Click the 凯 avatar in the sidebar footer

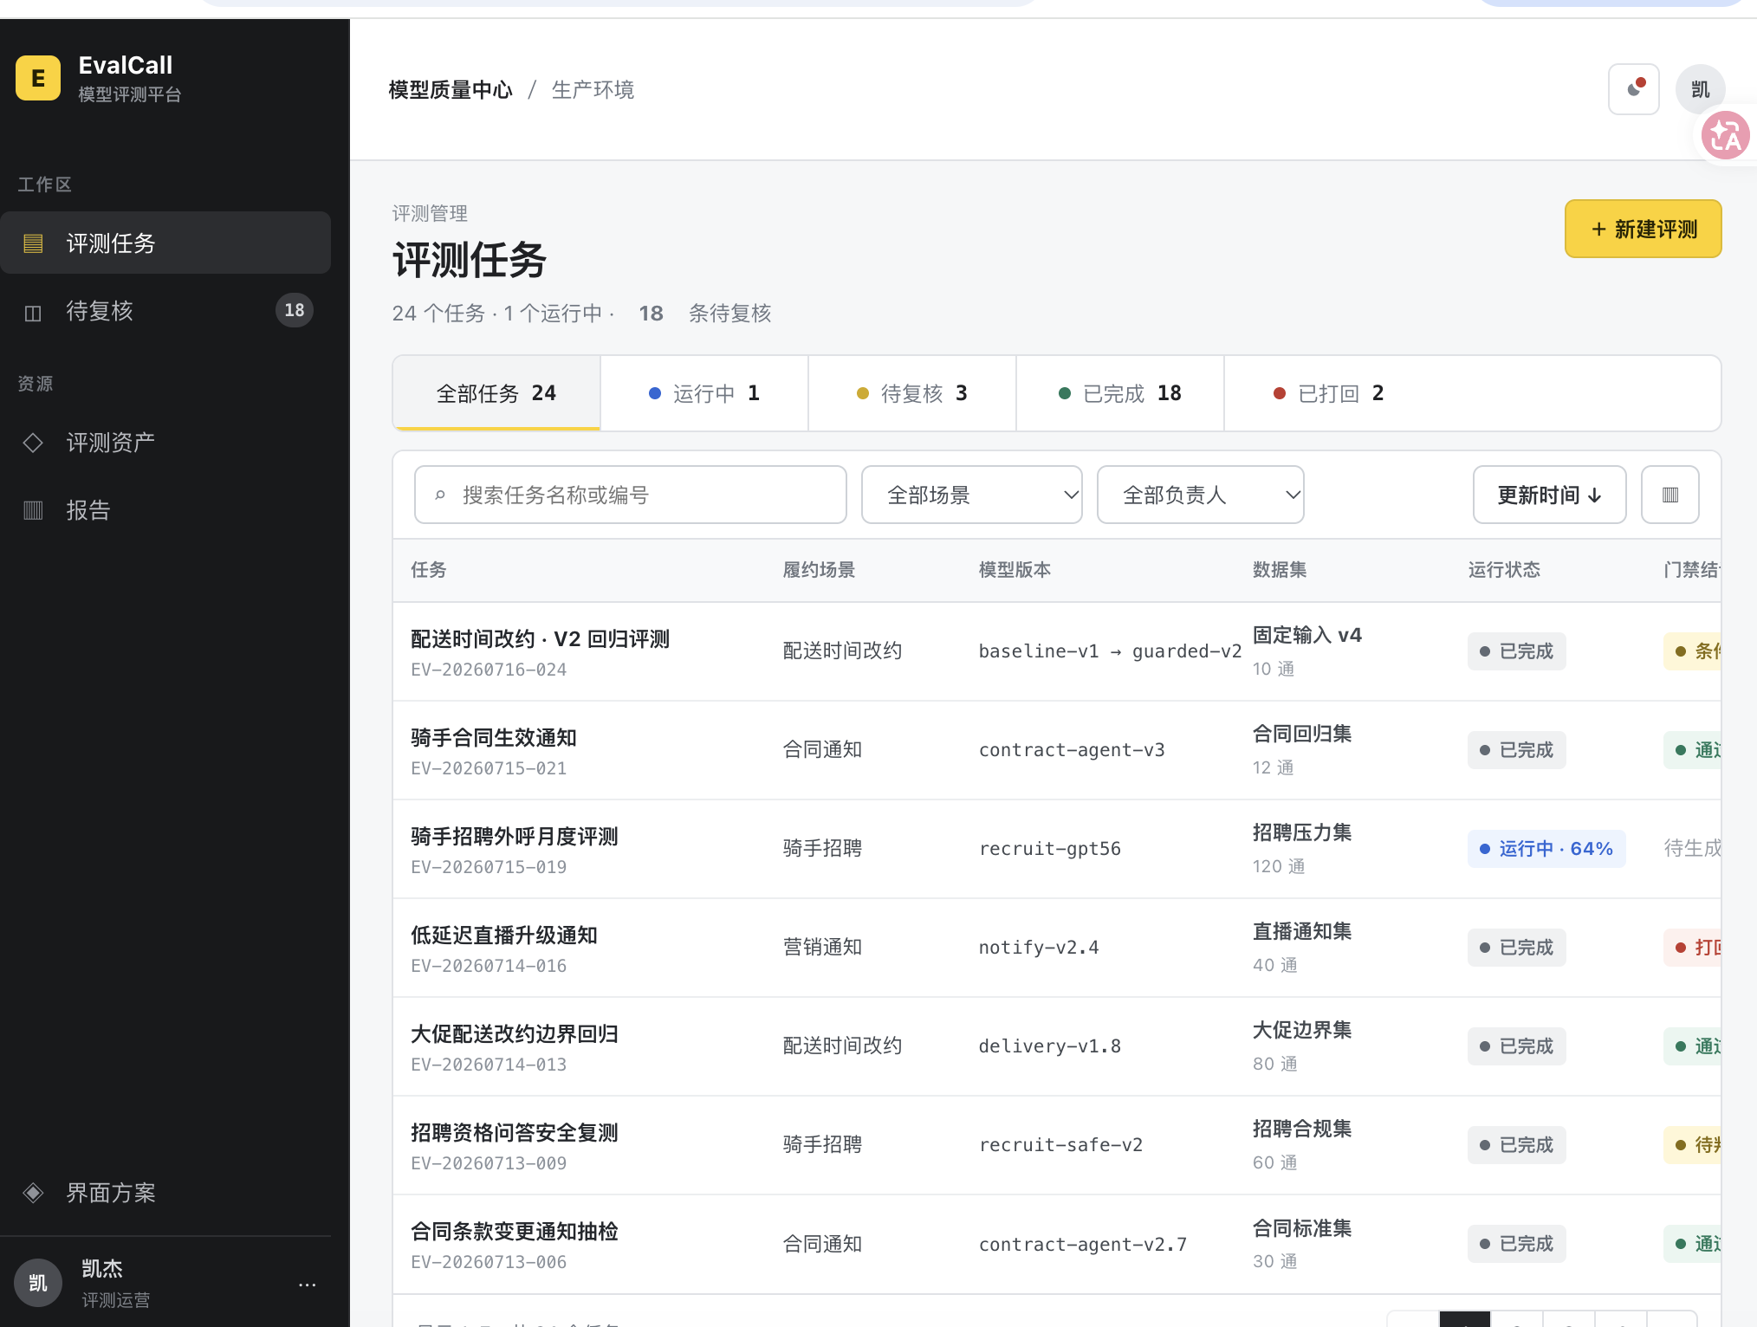(38, 1283)
